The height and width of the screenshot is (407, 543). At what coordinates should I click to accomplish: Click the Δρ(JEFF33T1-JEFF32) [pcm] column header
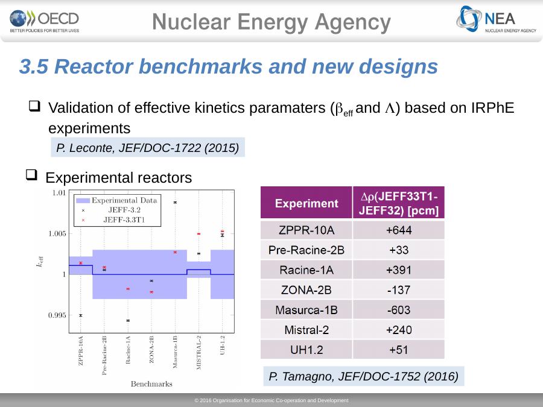click(x=399, y=203)
